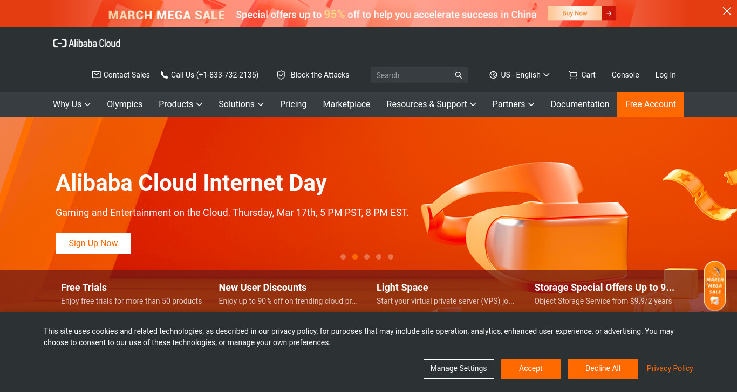Click the Free Account button
Image resolution: width=737 pixels, height=392 pixels.
pos(651,104)
